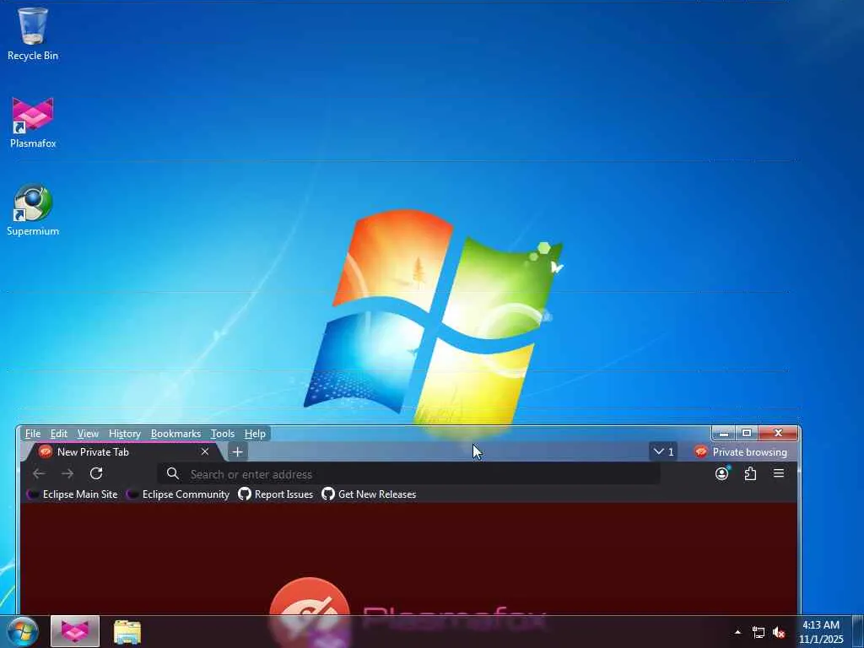The width and height of the screenshot is (864, 648).
Task: Show hidden tray icons arrow
Action: [x=737, y=632]
